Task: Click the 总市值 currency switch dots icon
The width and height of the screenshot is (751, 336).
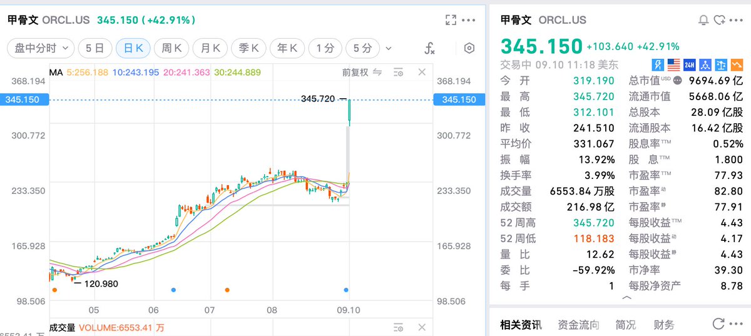Action: (676, 81)
